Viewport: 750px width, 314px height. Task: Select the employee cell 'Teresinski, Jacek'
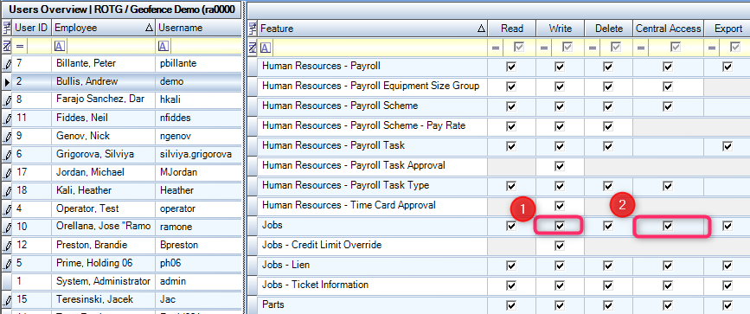point(103,300)
